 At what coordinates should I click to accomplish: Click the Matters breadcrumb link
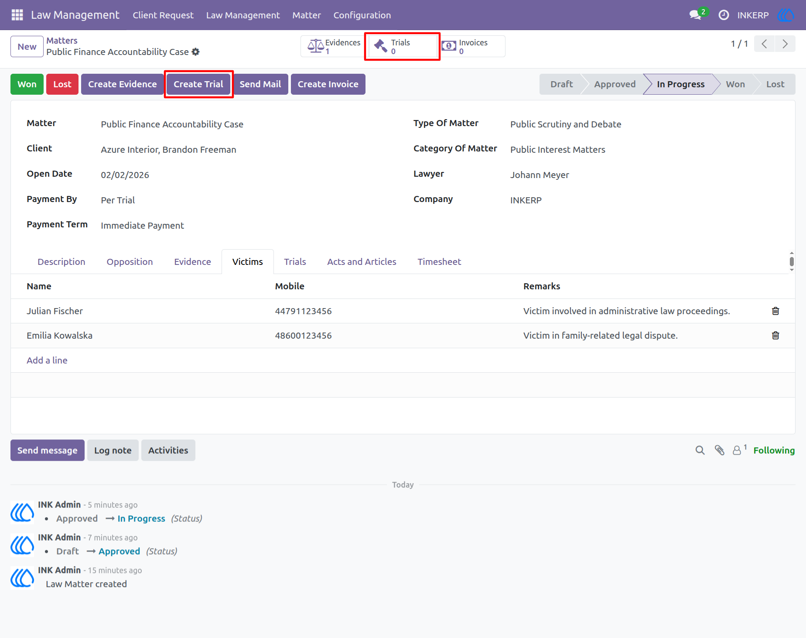62,41
